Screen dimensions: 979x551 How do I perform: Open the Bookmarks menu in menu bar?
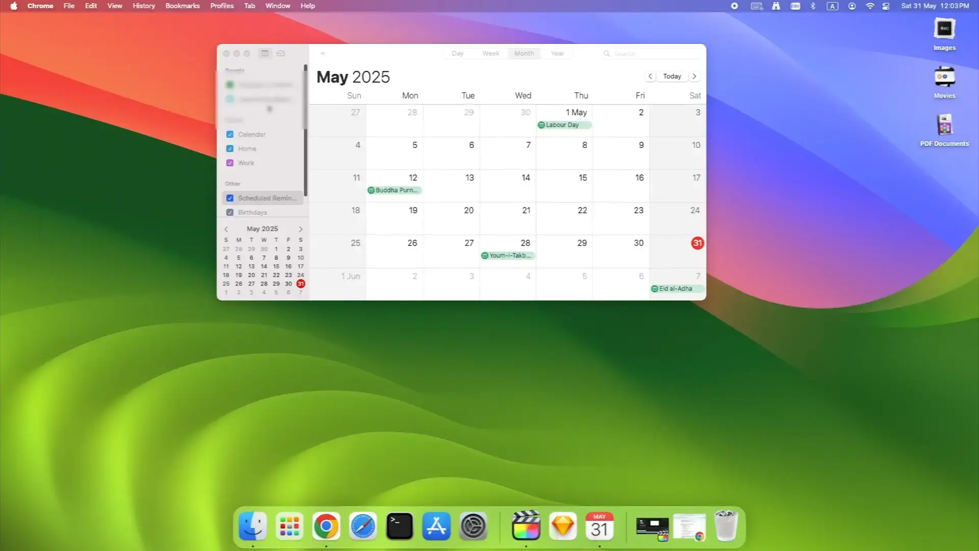[x=182, y=6]
